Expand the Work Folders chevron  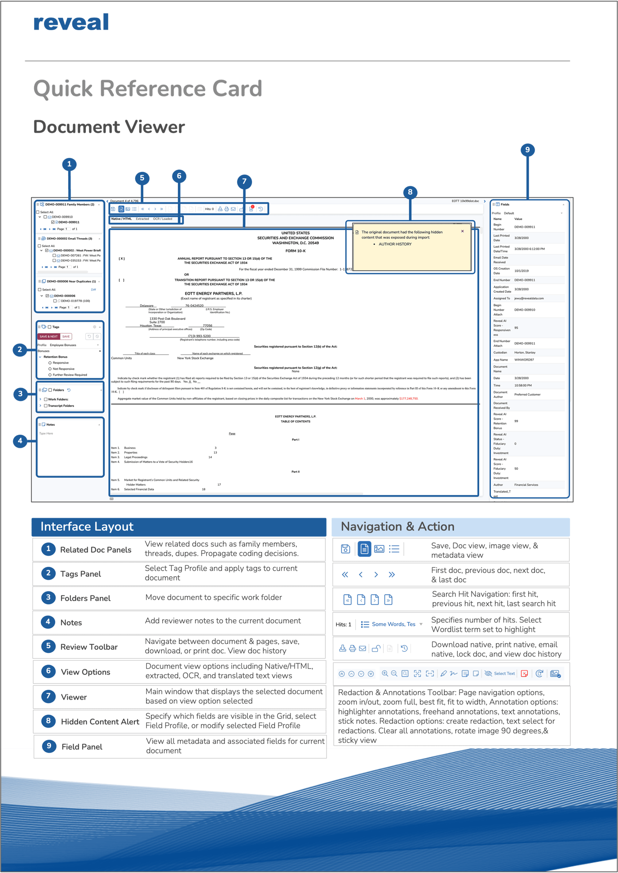click(x=40, y=399)
